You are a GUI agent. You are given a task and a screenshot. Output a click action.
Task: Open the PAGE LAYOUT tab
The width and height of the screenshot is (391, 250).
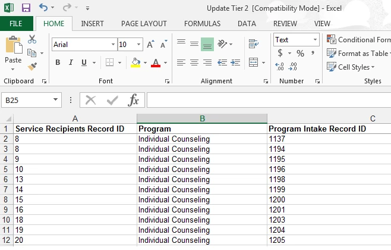click(x=144, y=24)
